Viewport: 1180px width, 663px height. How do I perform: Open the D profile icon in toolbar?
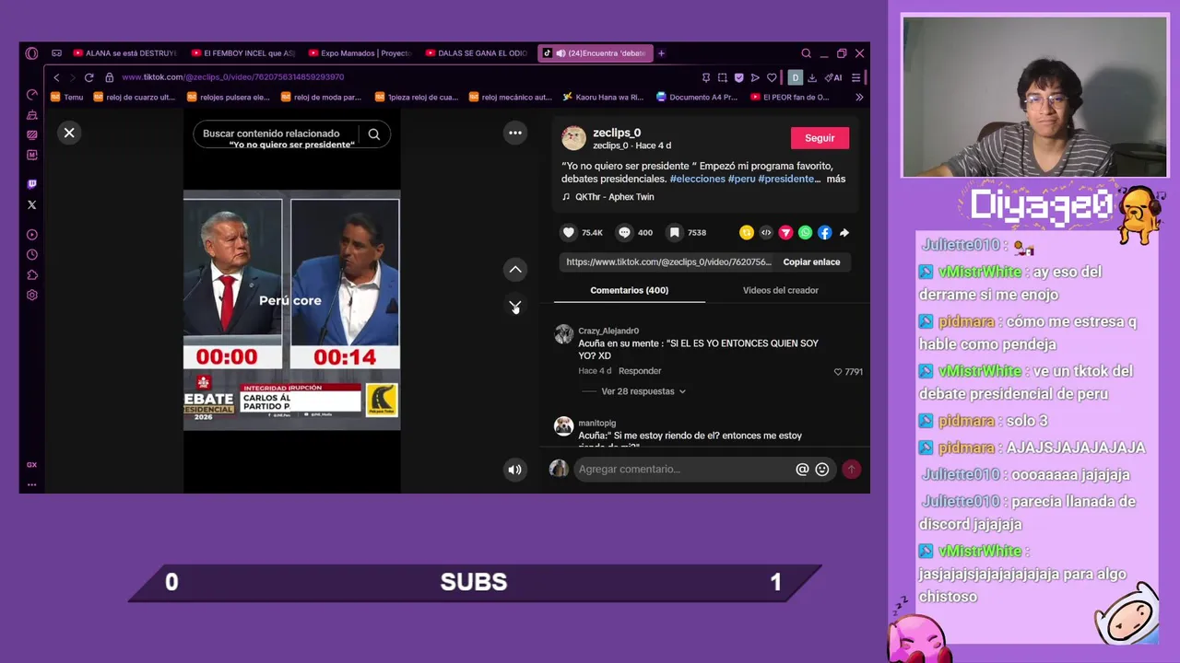tap(796, 77)
